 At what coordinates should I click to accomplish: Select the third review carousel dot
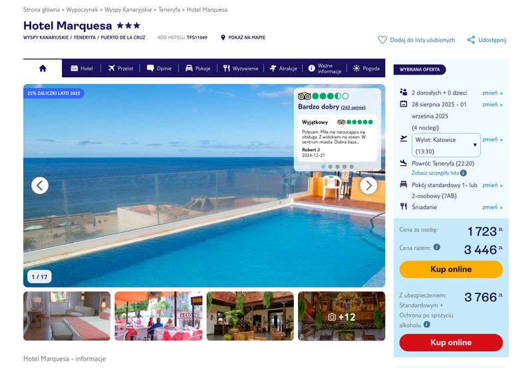[x=337, y=166]
